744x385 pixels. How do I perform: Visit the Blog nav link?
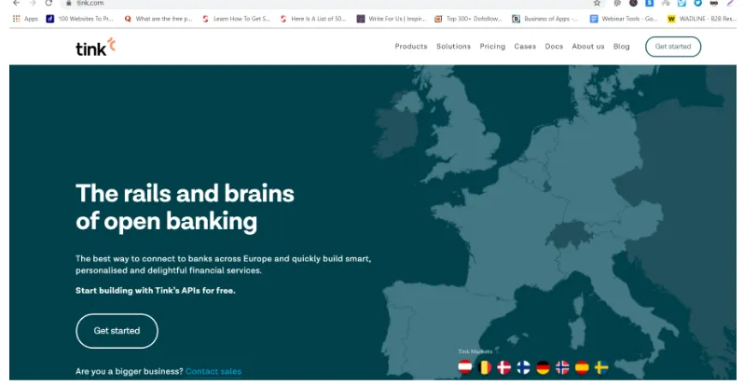point(622,47)
